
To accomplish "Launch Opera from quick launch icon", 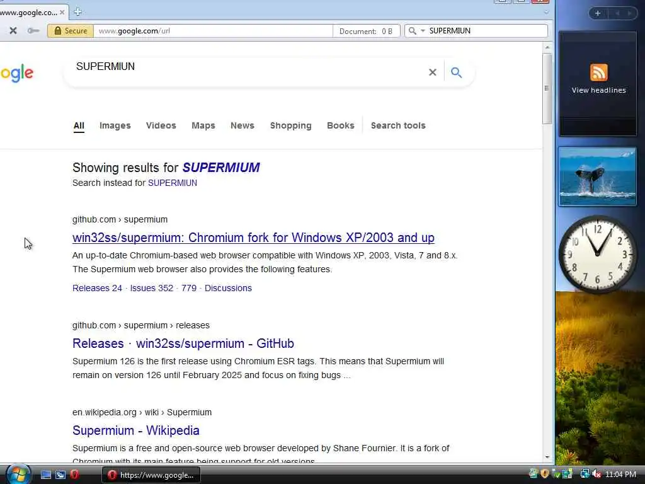I will point(74,475).
